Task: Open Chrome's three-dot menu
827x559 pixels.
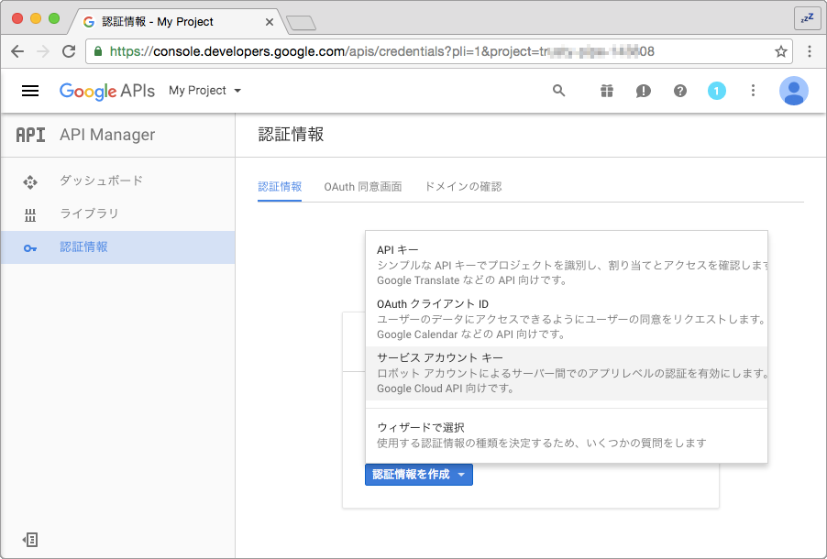Action: click(x=810, y=51)
